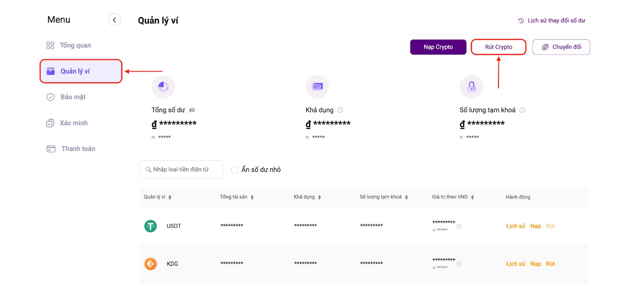Click the shield icon next to Bảo mật

pos(50,97)
